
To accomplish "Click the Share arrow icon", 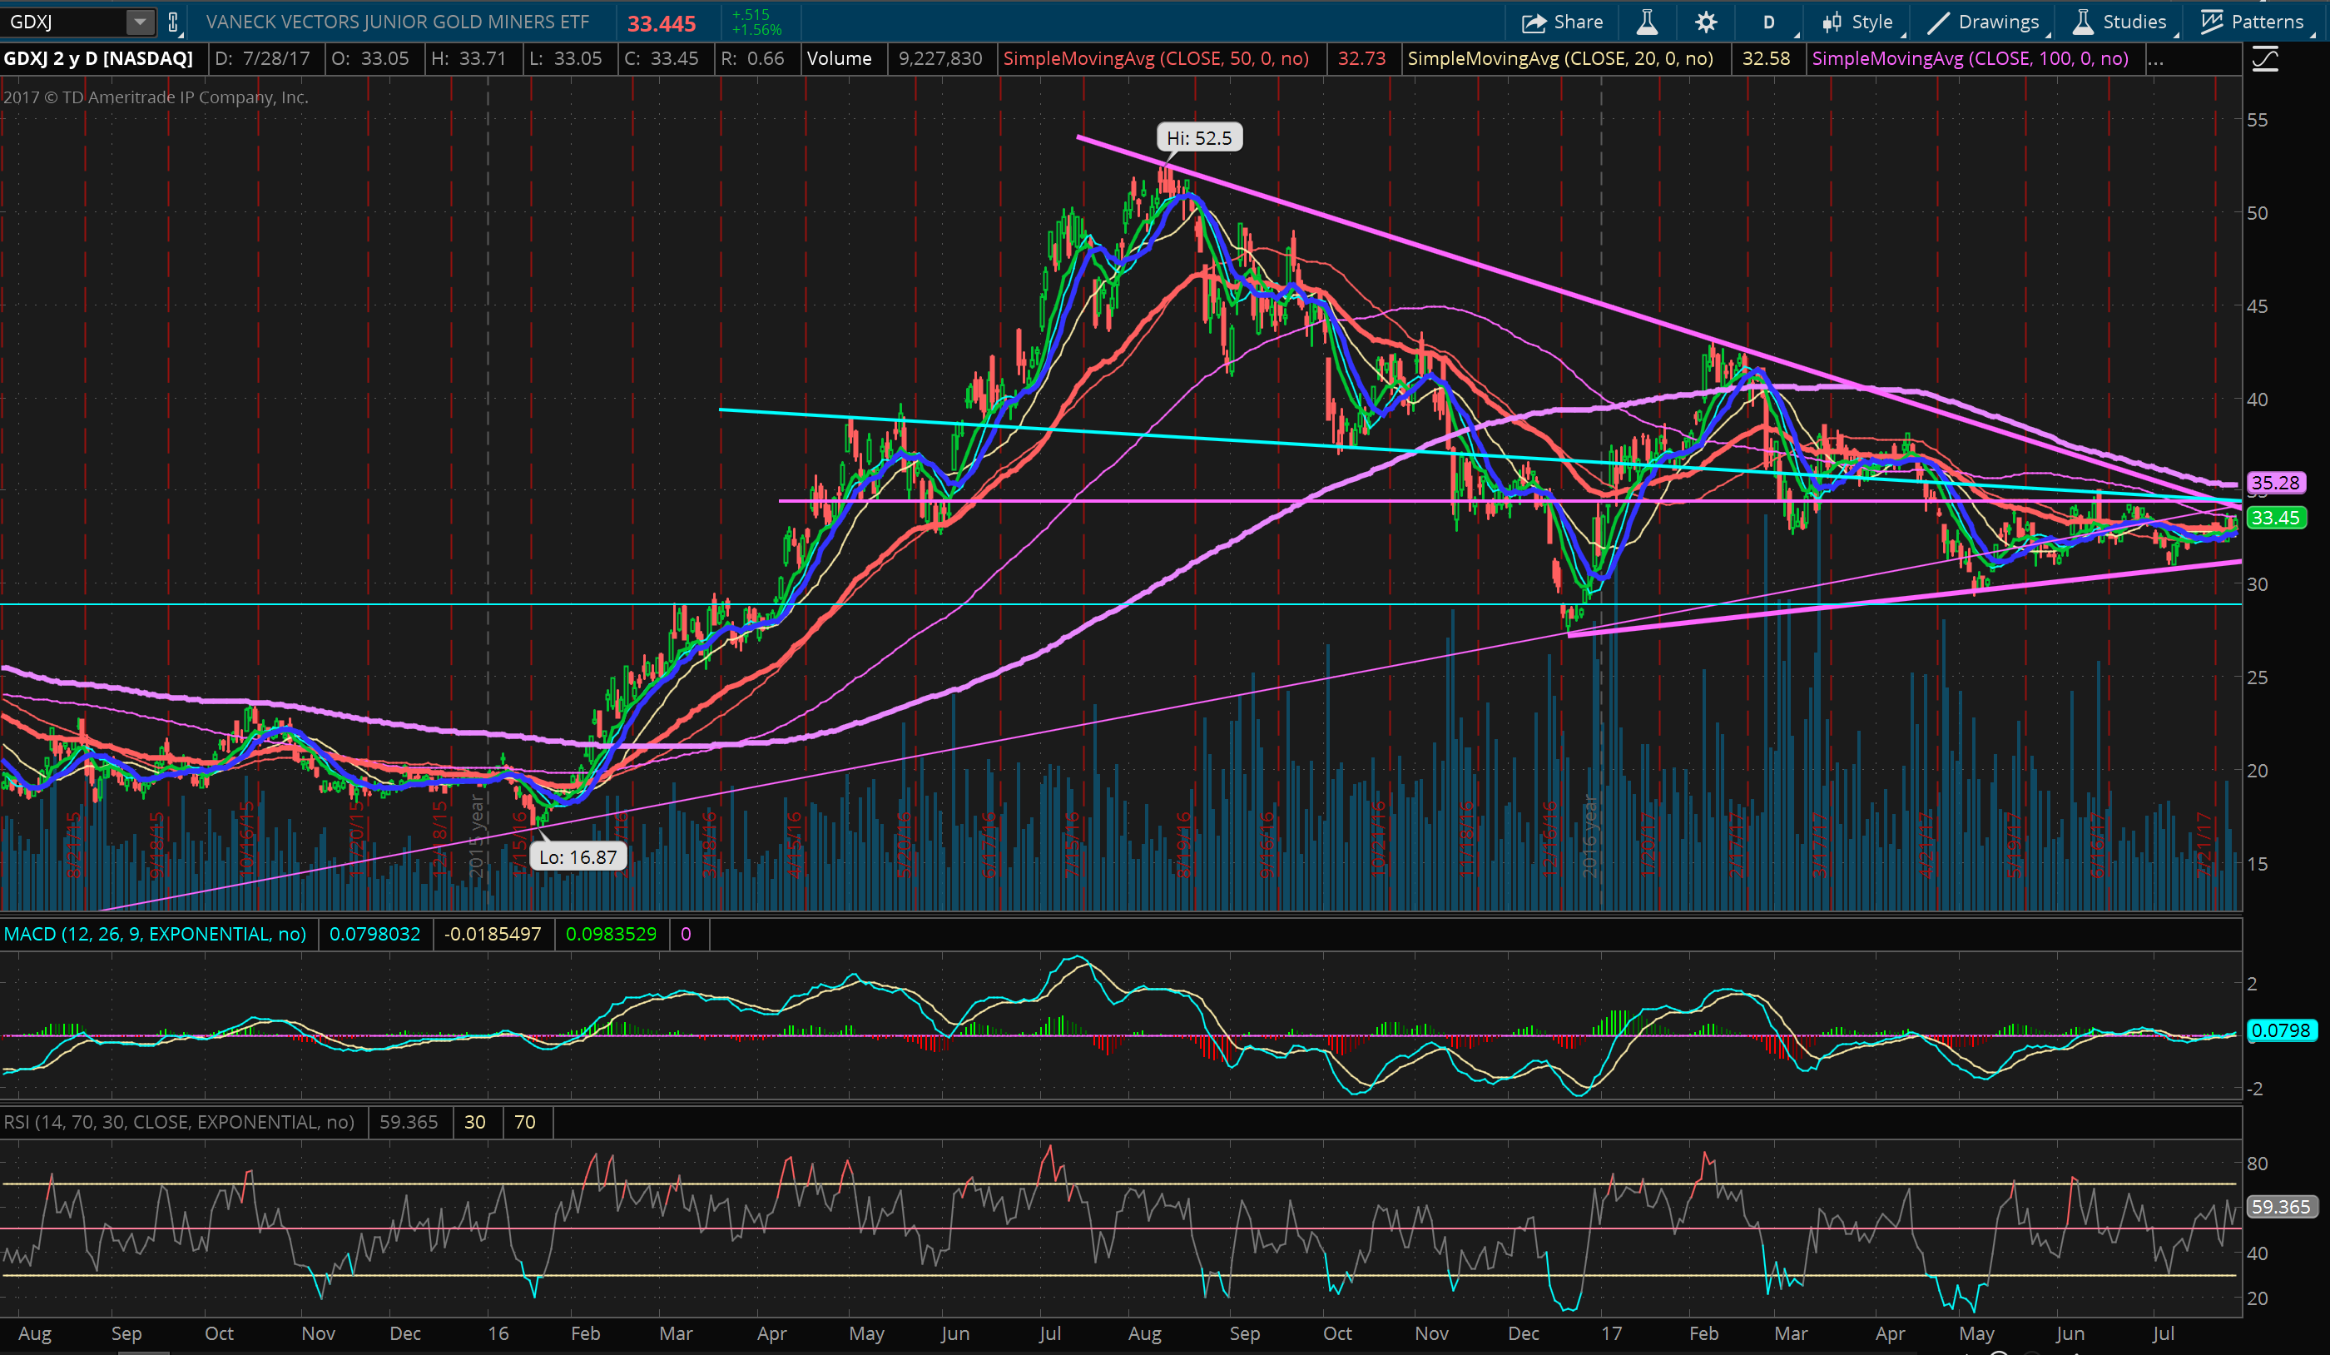I will coord(1534,22).
